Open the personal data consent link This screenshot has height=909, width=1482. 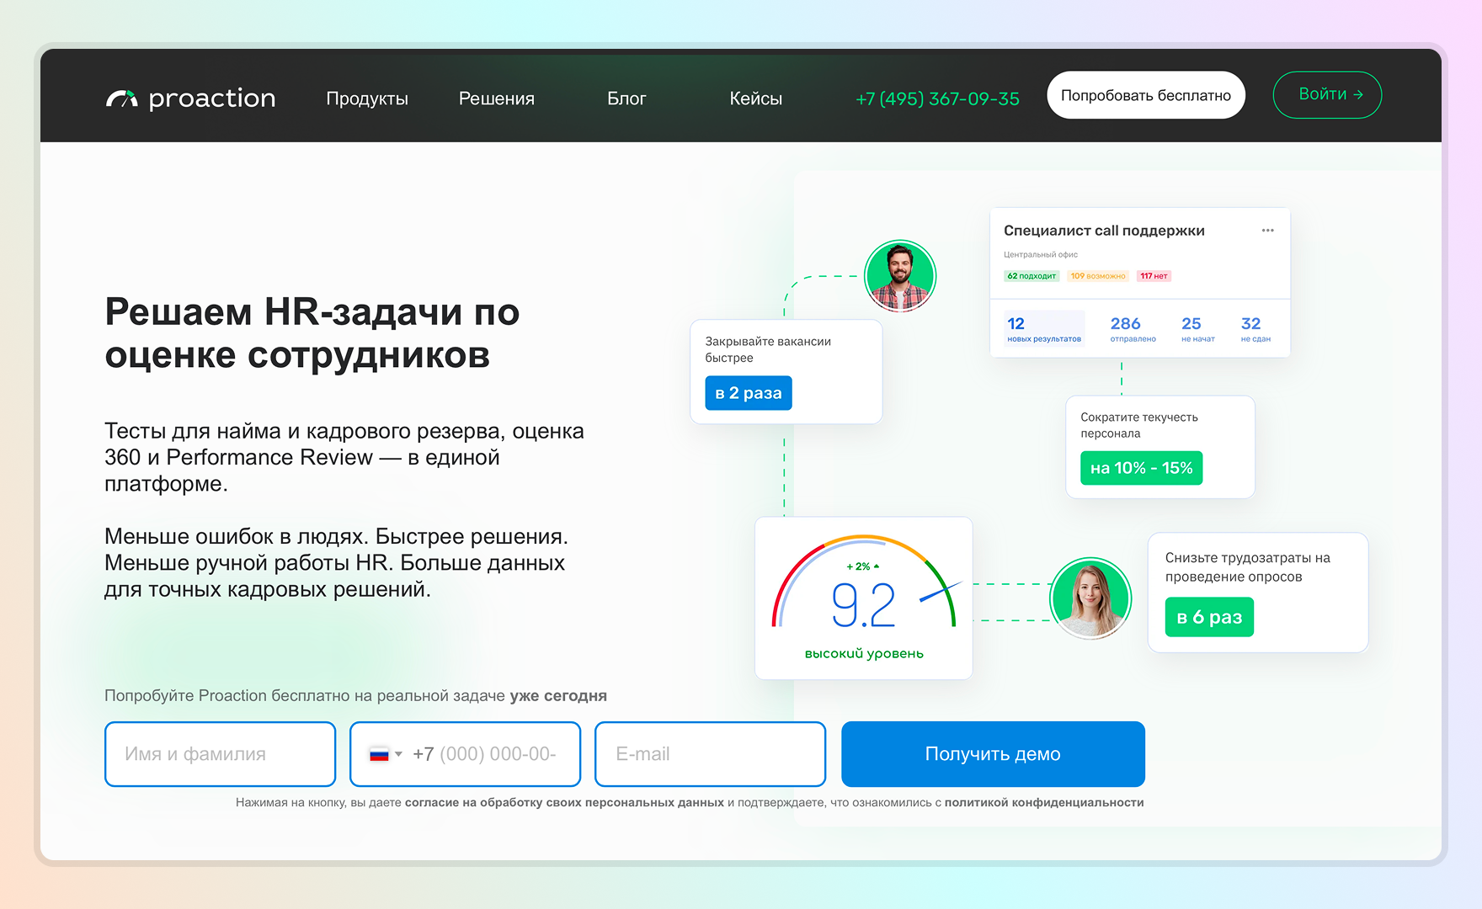point(564,803)
